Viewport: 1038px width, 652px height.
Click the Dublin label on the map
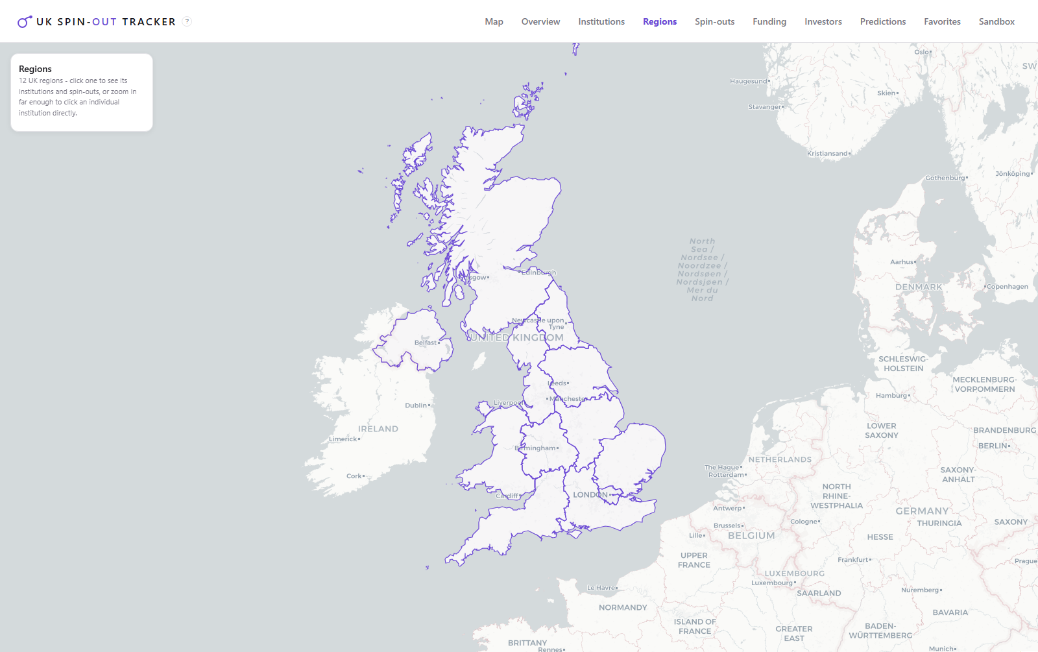pos(416,405)
